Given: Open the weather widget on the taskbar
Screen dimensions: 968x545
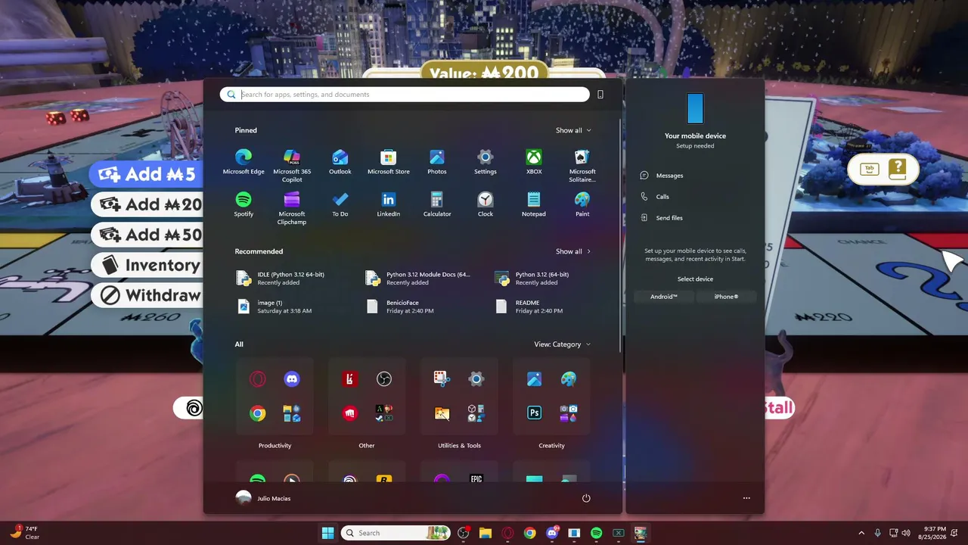Looking at the screenshot, I should (24, 533).
